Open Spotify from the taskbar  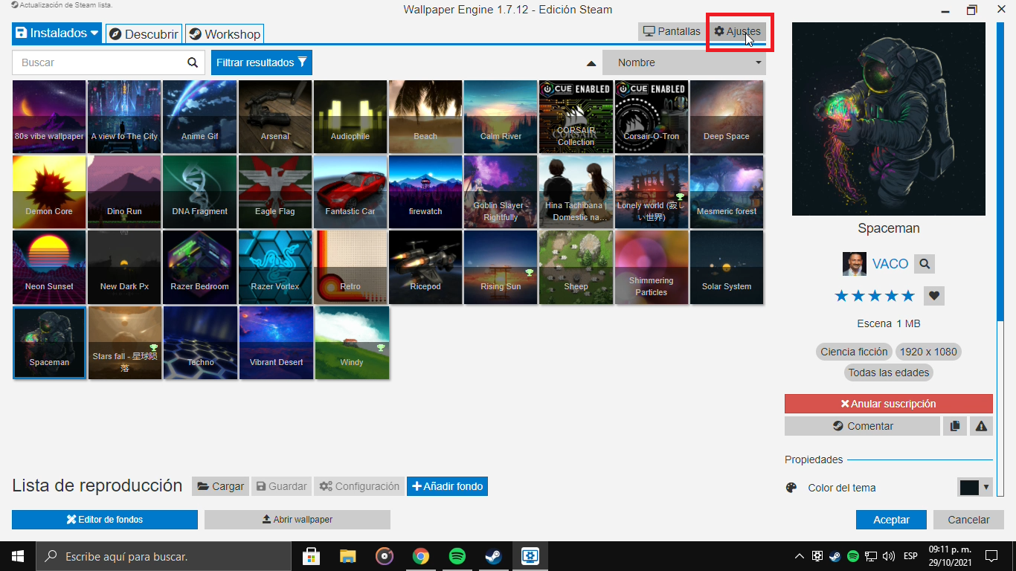[457, 556]
